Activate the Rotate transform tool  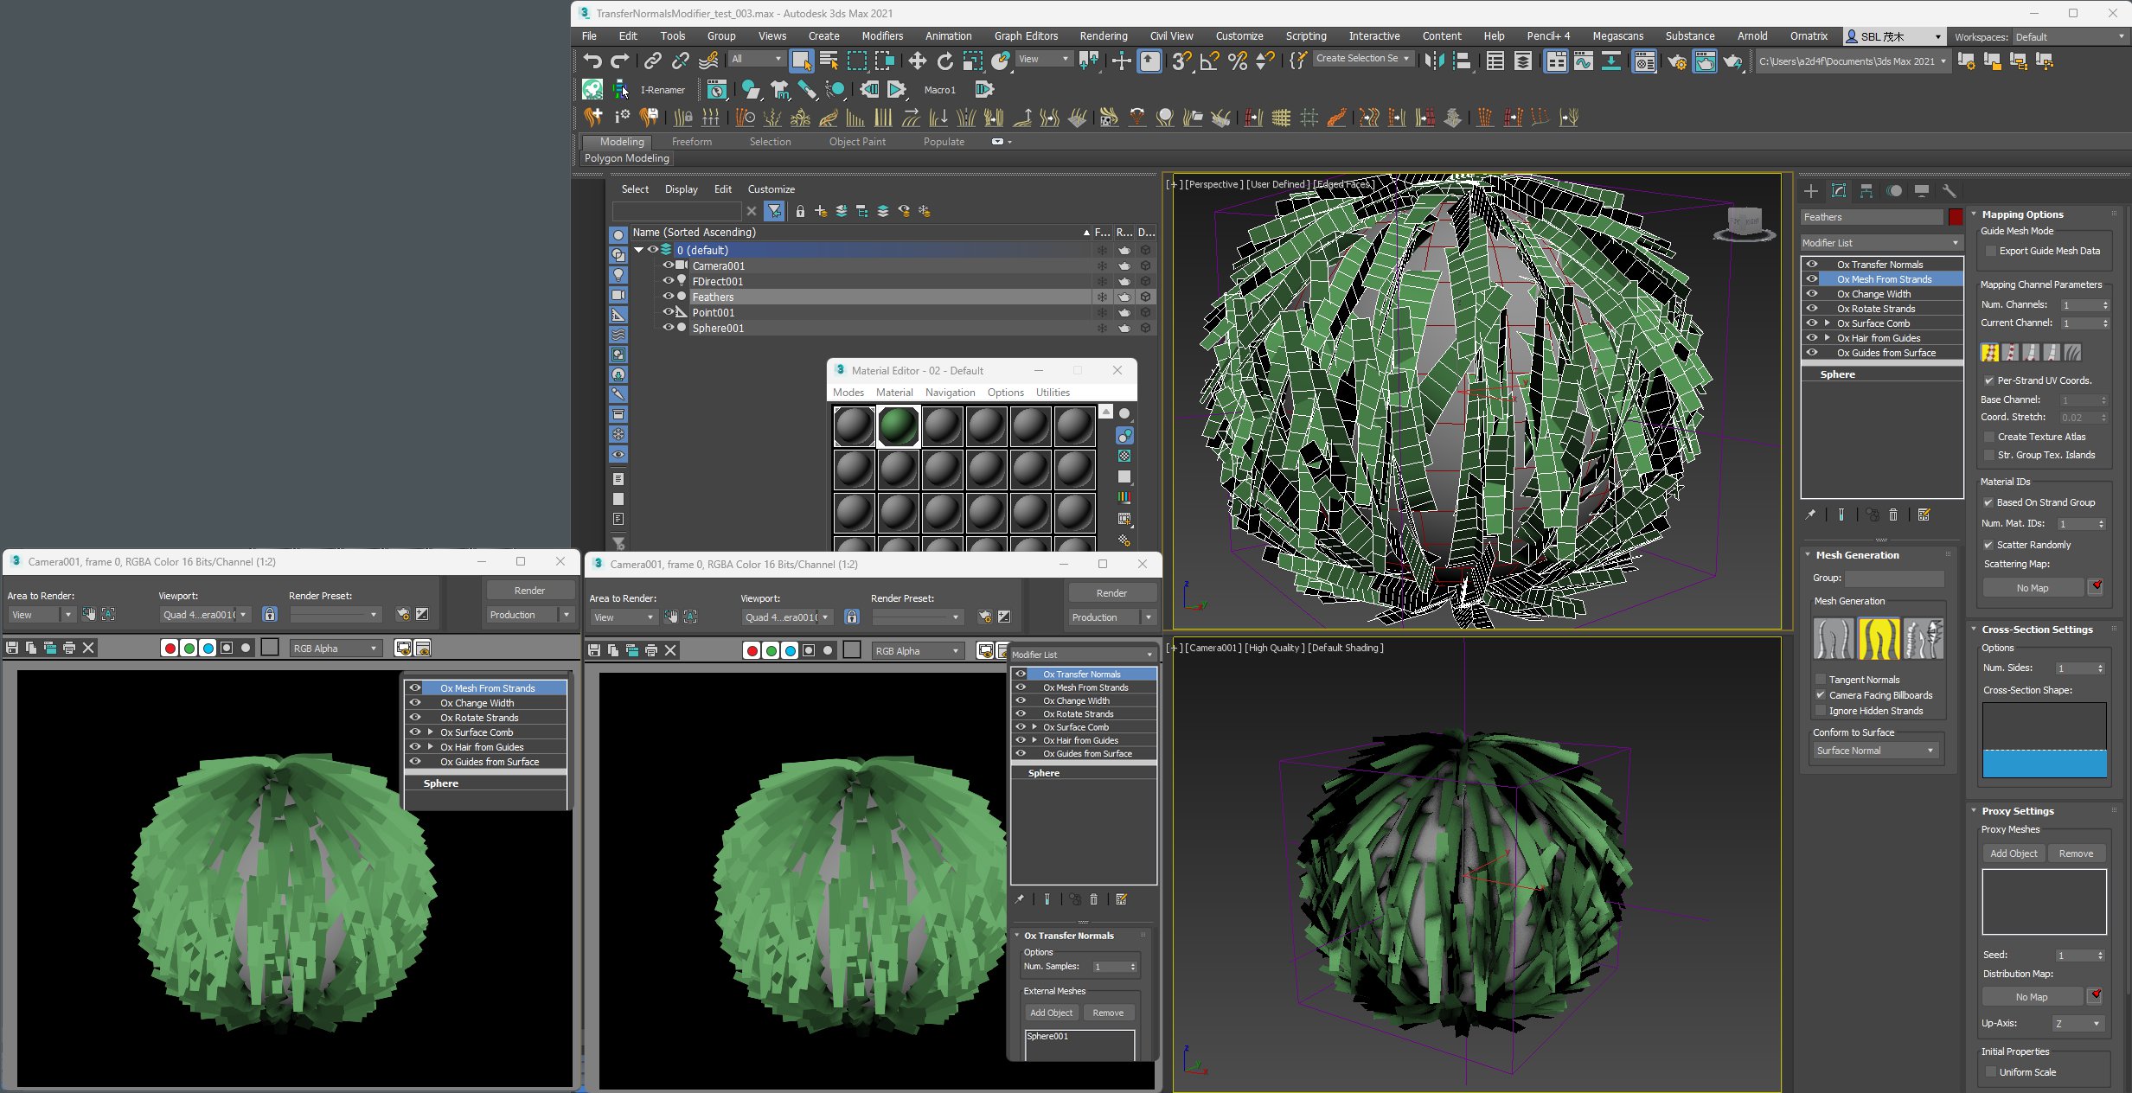click(x=944, y=61)
